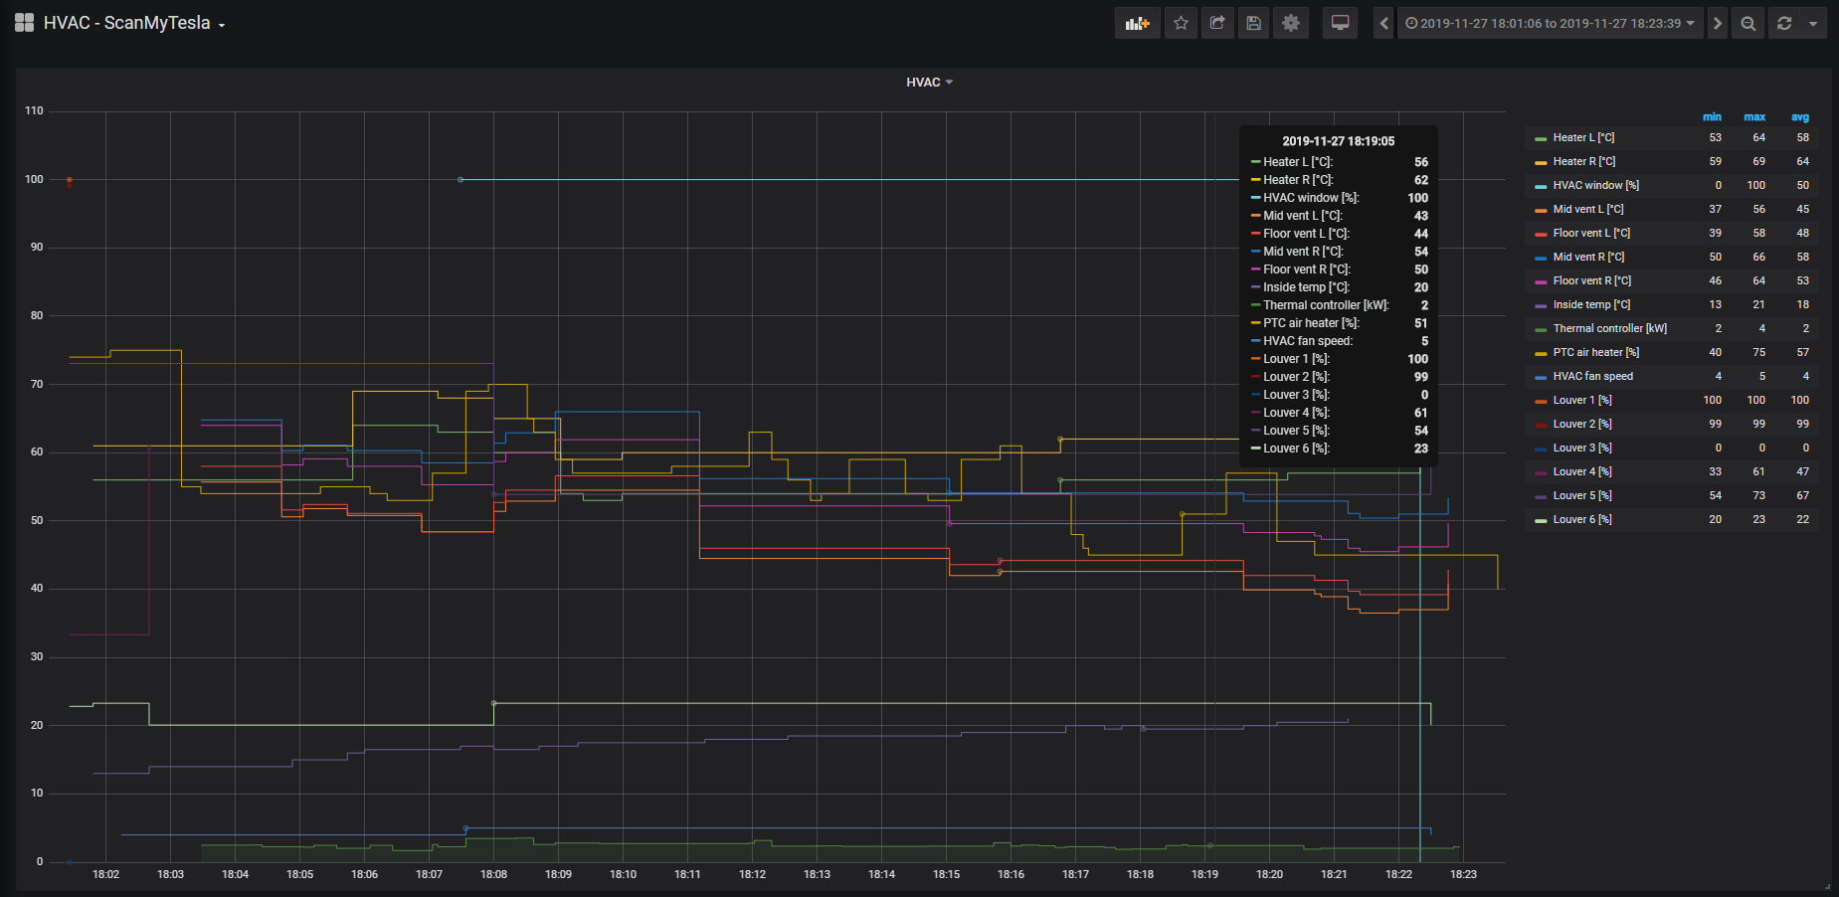Viewport: 1839px width, 897px height.
Task: Click the Louver 4 [%] legend label
Action: (x=1582, y=471)
